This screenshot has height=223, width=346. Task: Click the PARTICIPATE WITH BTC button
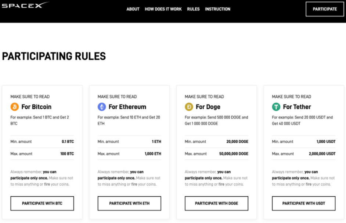(42, 203)
